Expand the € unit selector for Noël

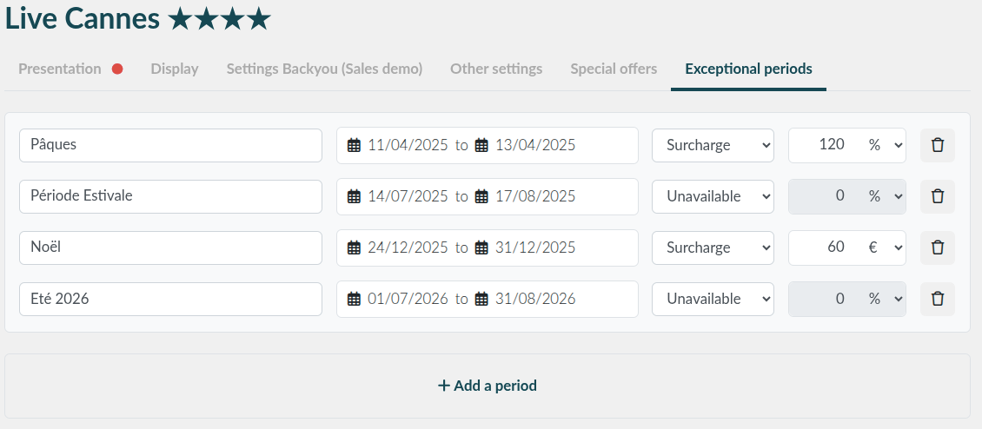[885, 248]
